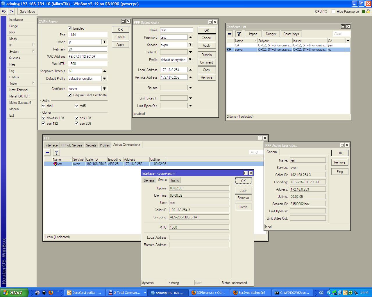This screenshot has height=297, width=372.
Task: Click the WinBox redo arrow icon
Action: [11, 11]
